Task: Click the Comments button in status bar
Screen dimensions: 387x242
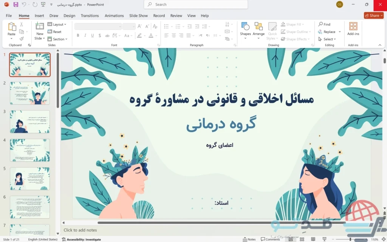Action: pos(271,239)
